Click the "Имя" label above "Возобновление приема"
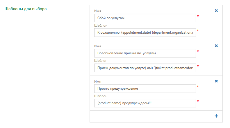The height and width of the screenshot is (128, 230). click(98, 46)
